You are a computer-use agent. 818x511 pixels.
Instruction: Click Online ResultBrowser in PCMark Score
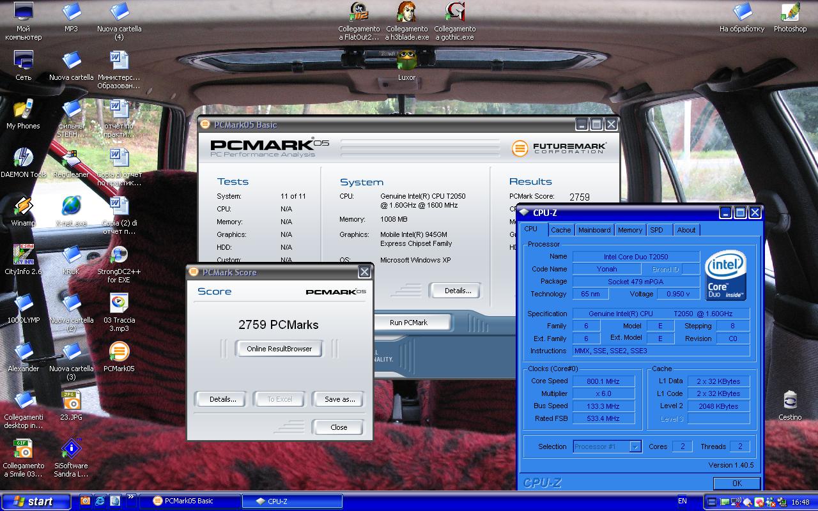click(x=279, y=349)
